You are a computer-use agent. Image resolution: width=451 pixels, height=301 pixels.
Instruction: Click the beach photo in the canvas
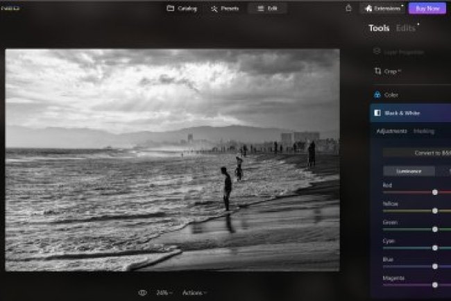(172, 160)
